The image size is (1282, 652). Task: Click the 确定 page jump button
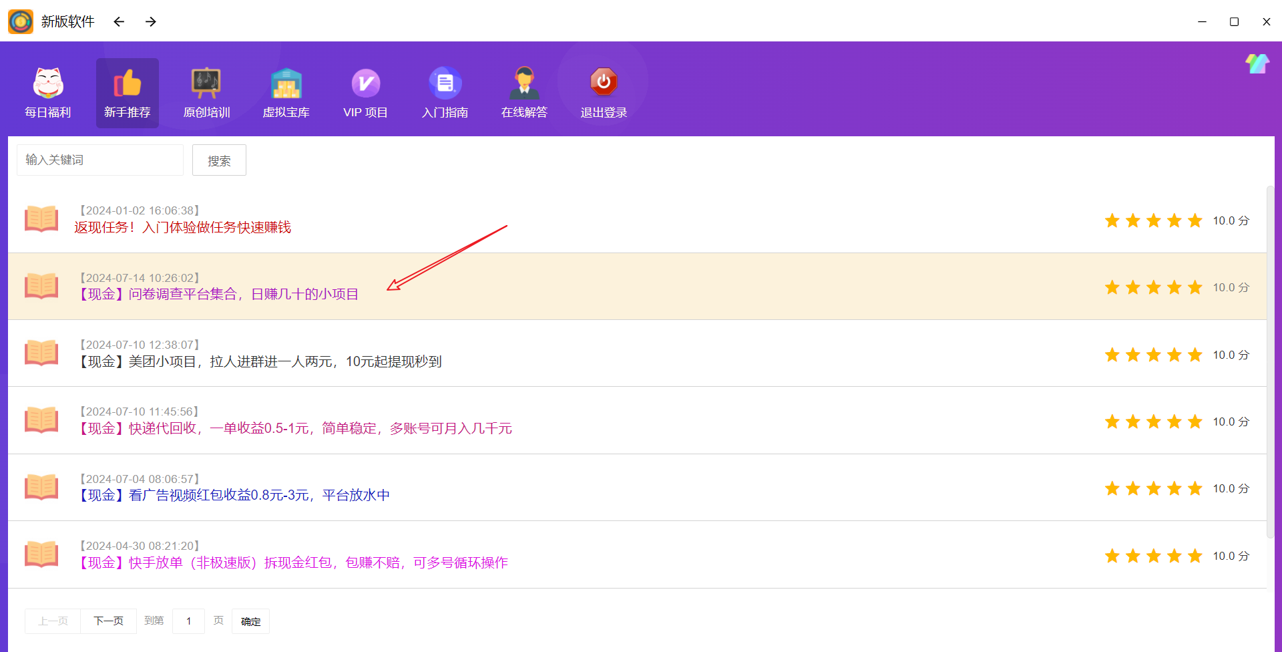[x=250, y=621]
